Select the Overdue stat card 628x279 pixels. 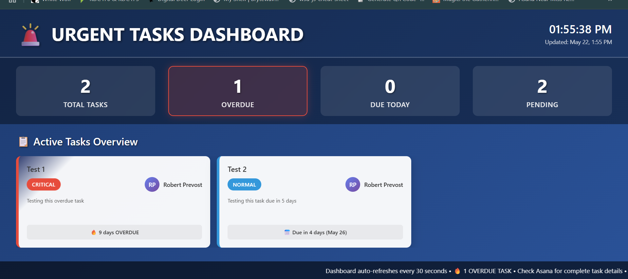(238, 91)
